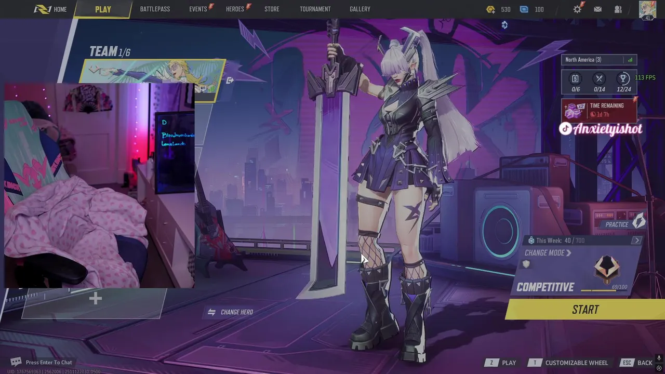
Task: Click the ESC BACK prompt
Action: (x=637, y=363)
